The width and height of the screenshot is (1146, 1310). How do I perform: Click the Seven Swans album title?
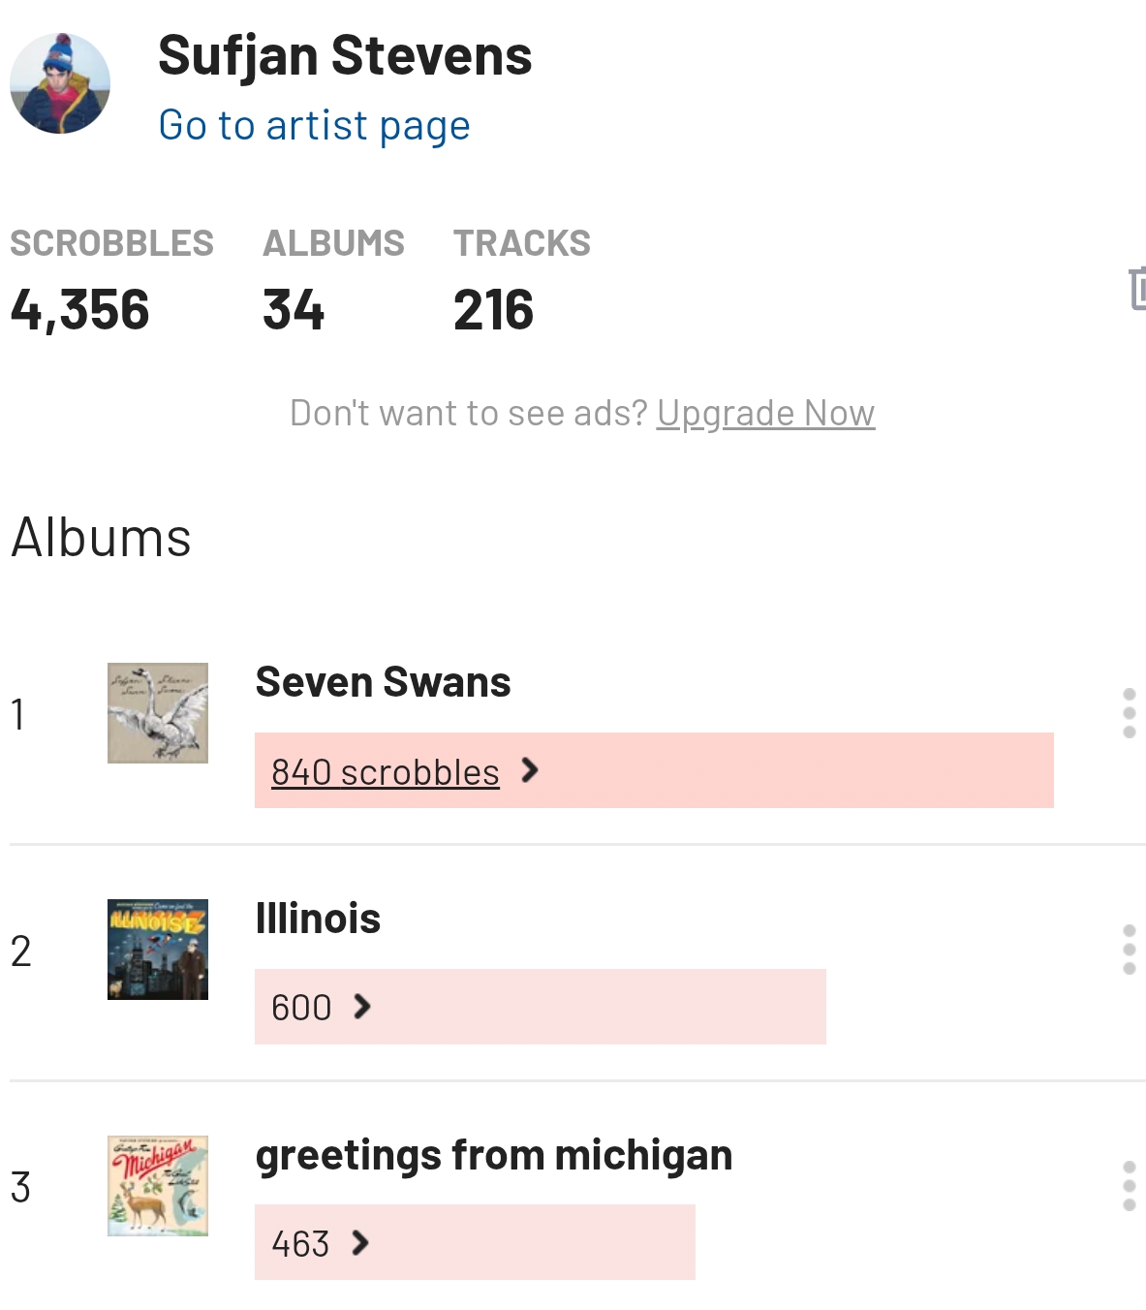pyautogui.click(x=383, y=682)
